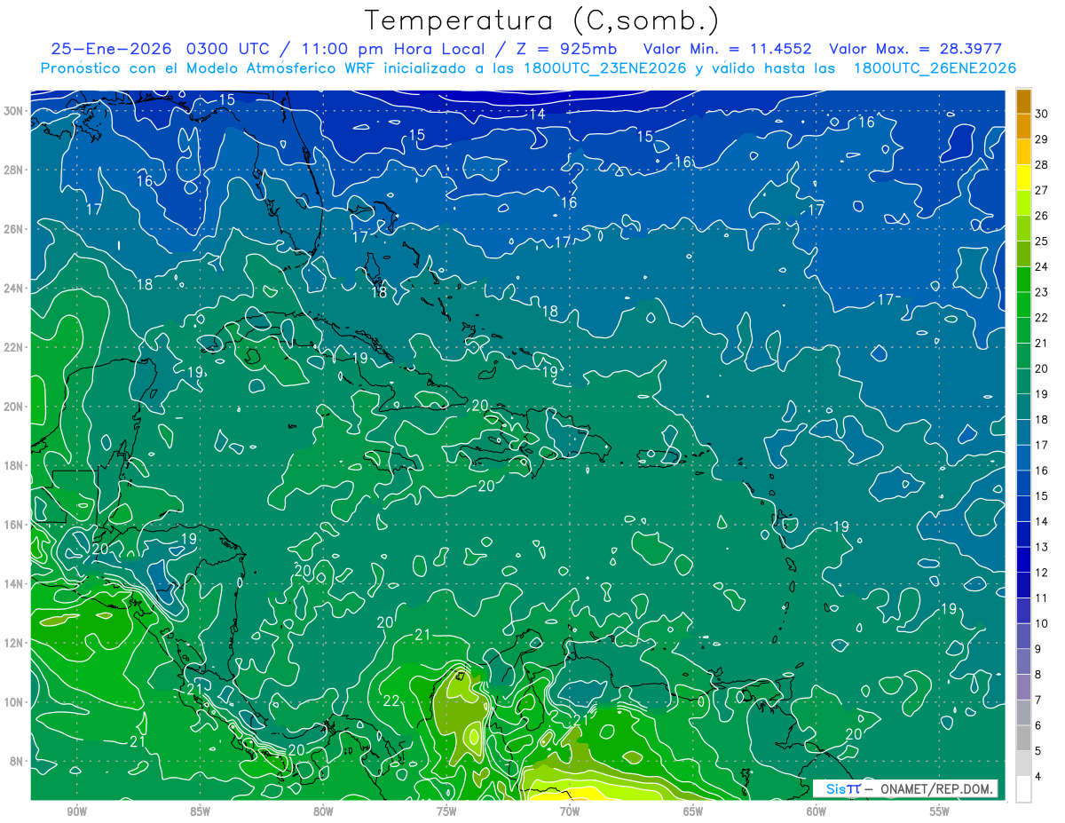This screenshot has height=823, width=1065.
Task: Click the "10N" latitude label
Action: point(15,702)
